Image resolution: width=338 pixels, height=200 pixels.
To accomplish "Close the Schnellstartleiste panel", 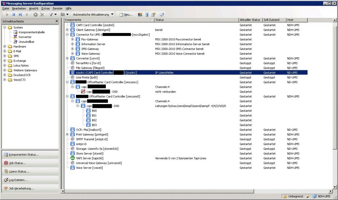I will coord(57,21).
